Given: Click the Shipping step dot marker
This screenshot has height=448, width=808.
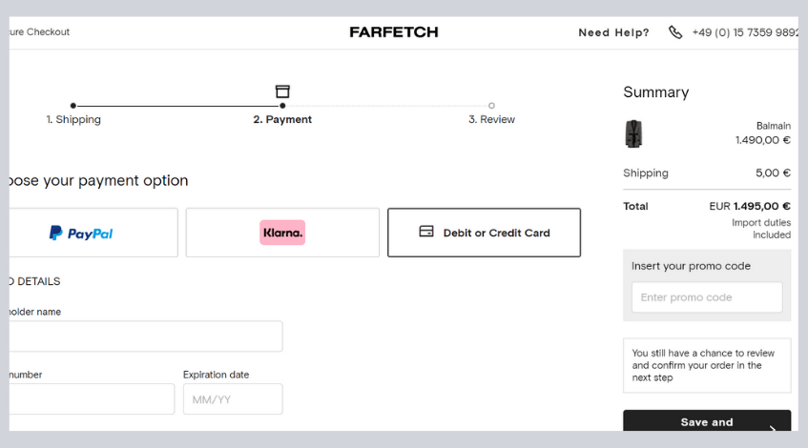Looking at the screenshot, I should [x=73, y=106].
